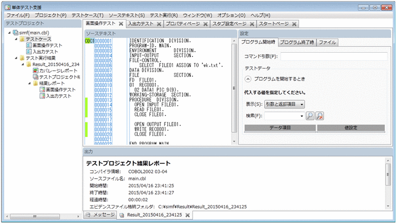This screenshot has height=224, width=397.
Task: Click the テスト実行結果 folder icon
Action: click(x=22, y=58)
